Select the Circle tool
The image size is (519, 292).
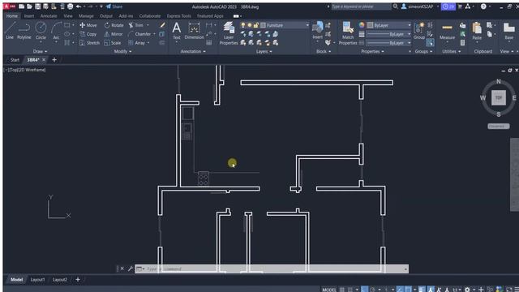coord(41,31)
